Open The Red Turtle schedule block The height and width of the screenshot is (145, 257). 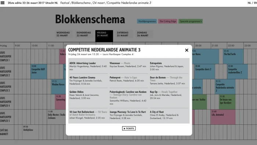pos(233,57)
